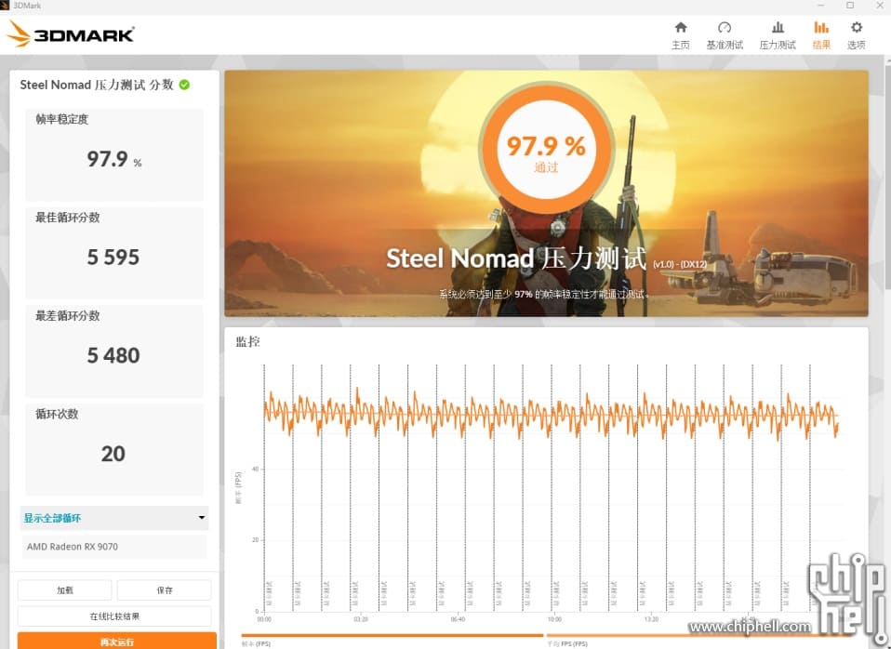Viewport: 891px width, 649px height.
Task: Expand the 显示全部循环 dropdown
Action: click(x=114, y=518)
